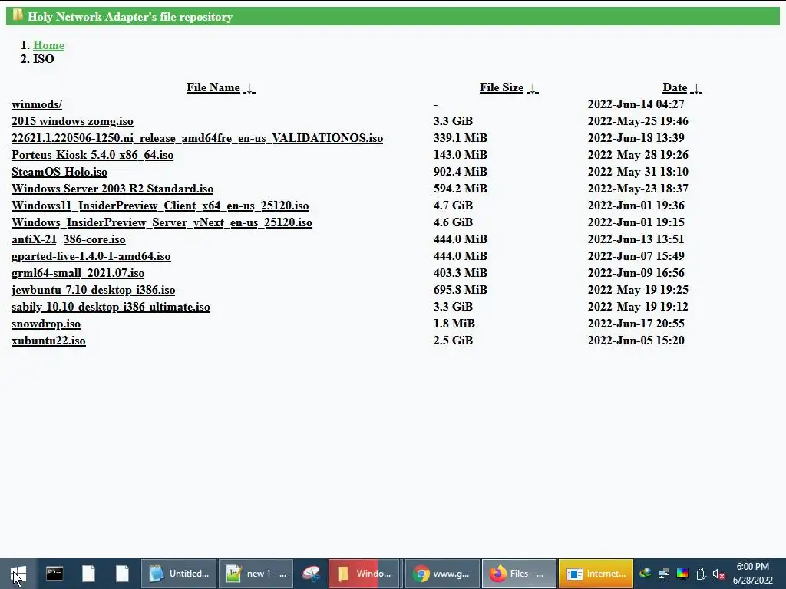Open the taskbar clock showing 6:00 PM
Screen dimensions: 786x589
(x=753, y=574)
